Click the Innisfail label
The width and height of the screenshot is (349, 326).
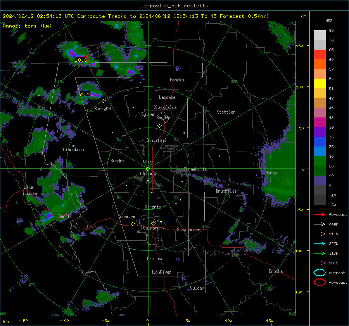(156, 140)
